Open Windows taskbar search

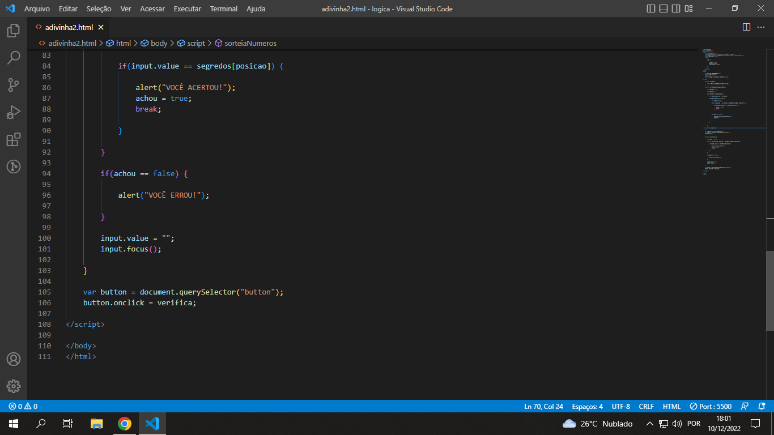[x=41, y=424]
